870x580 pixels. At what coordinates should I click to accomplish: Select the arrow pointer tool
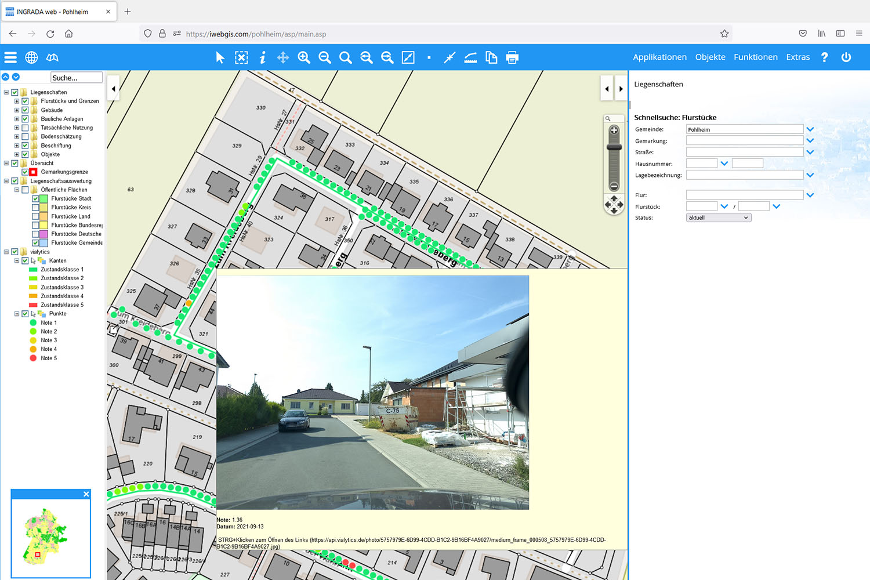coord(220,57)
